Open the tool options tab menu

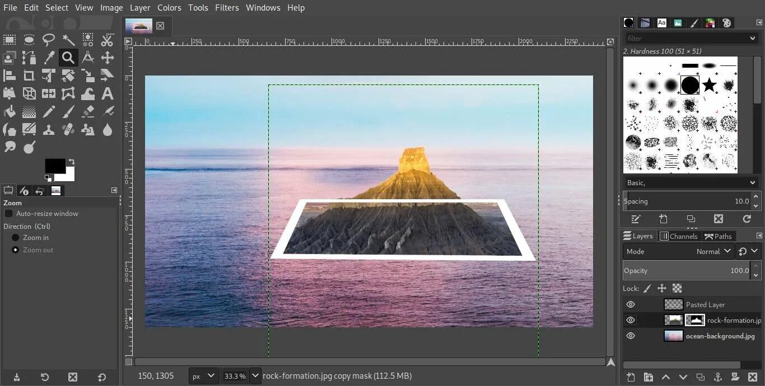[x=114, y=191]
